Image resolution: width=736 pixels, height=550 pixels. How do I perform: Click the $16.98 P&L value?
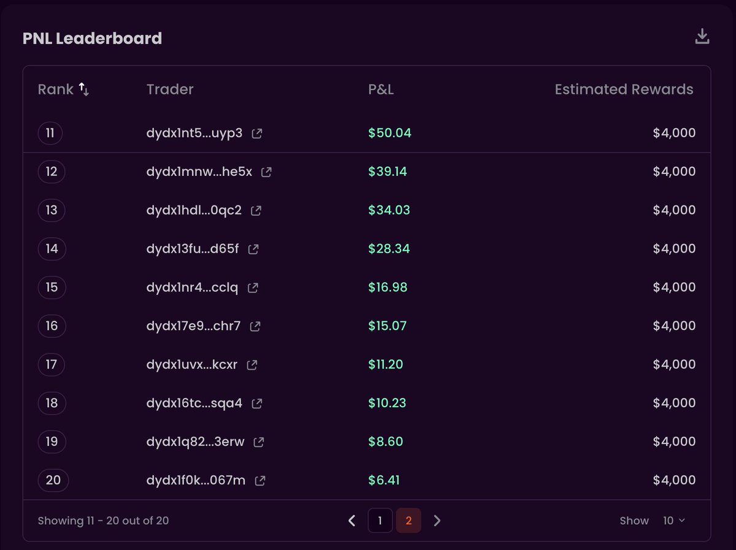(388, 288)
